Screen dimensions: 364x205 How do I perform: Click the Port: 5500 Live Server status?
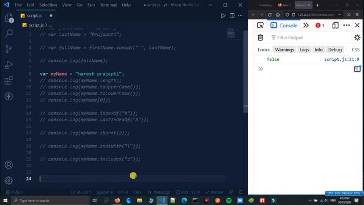(188, 192)
